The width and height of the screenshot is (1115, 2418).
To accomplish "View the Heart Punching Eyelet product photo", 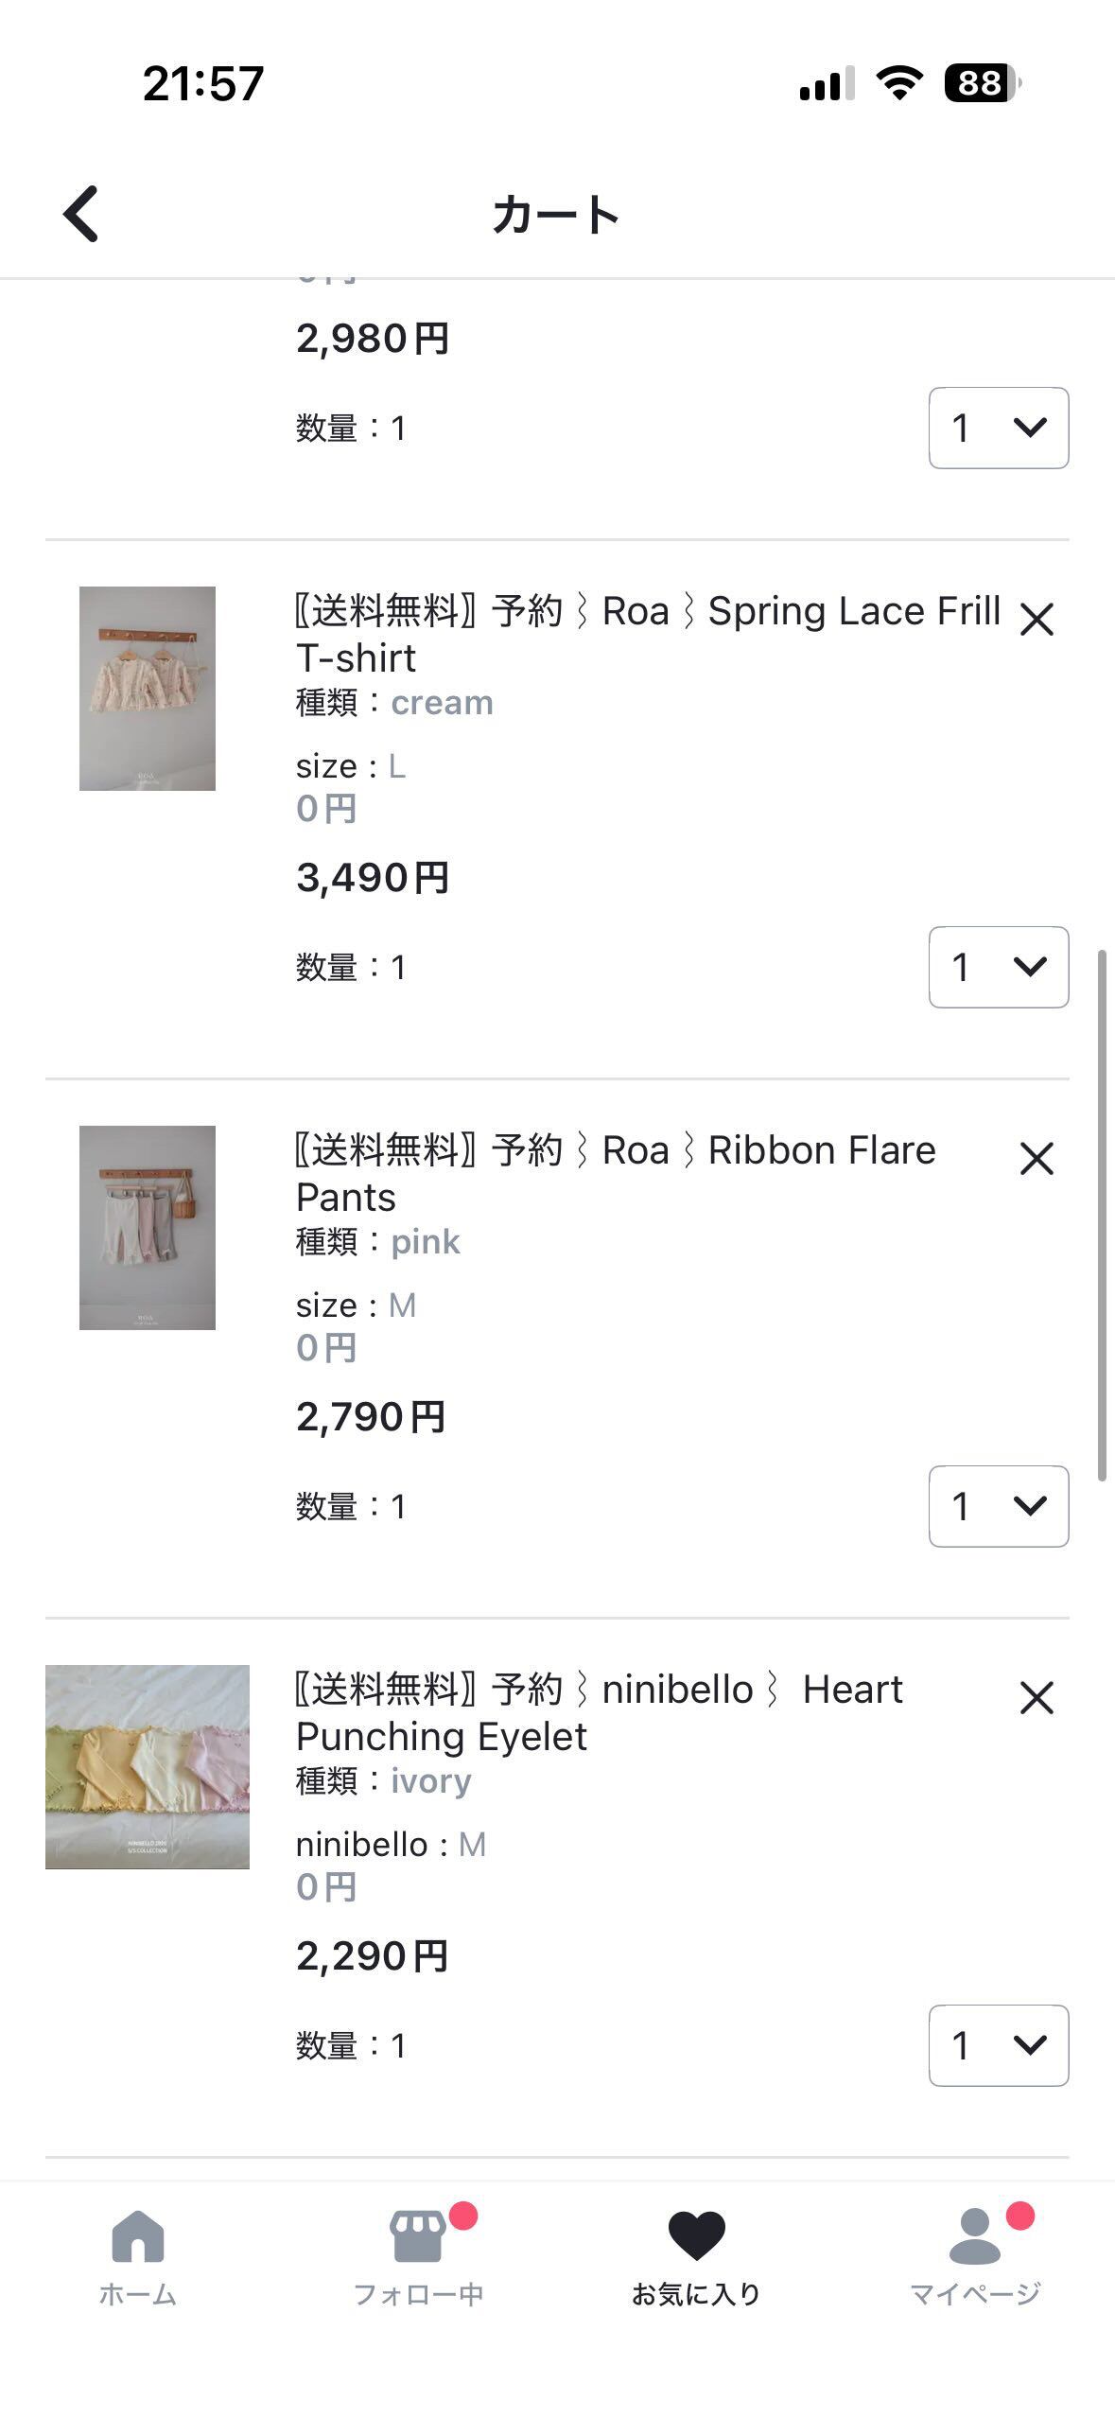I will click(148, 1767).
